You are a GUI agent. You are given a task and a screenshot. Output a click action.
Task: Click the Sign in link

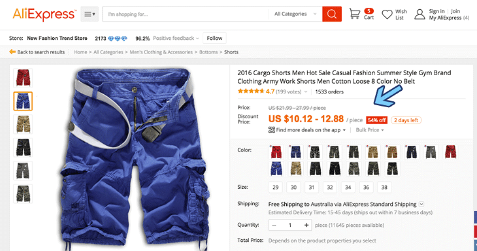pyautogui.click(x=436, y=11)
